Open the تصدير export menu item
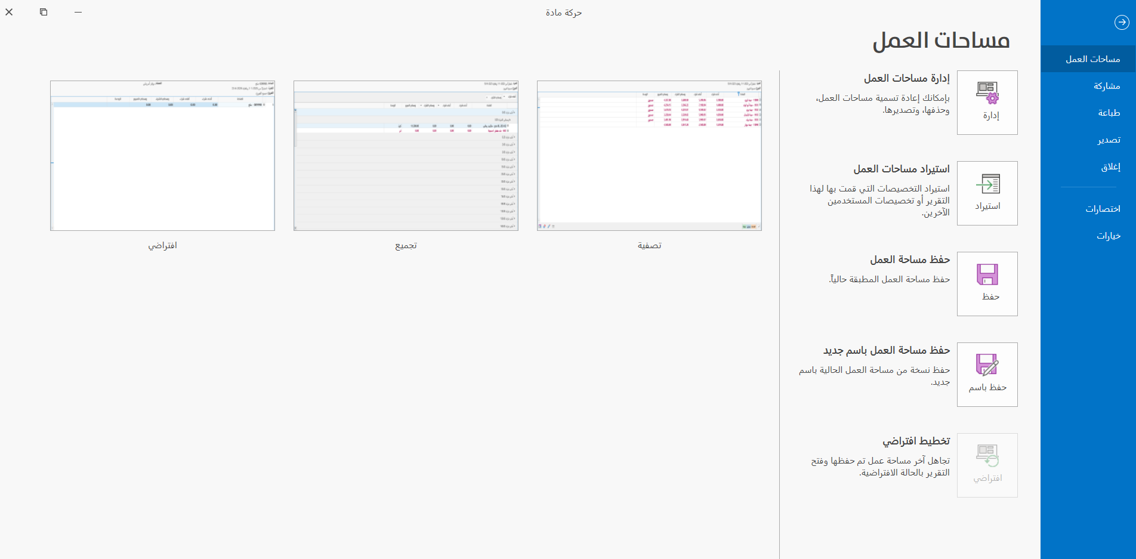 1088,140
